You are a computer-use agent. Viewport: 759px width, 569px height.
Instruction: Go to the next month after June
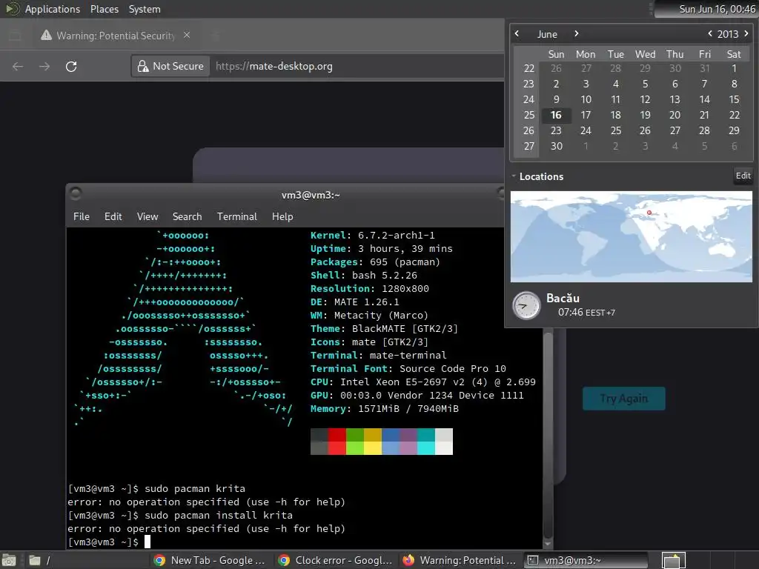576,33
